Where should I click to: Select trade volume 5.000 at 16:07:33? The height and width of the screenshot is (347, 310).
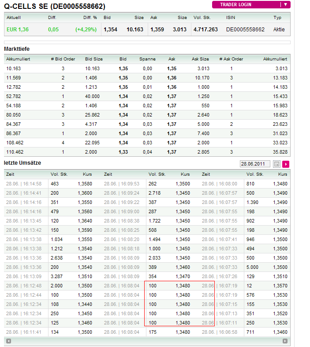pos(252,267)
